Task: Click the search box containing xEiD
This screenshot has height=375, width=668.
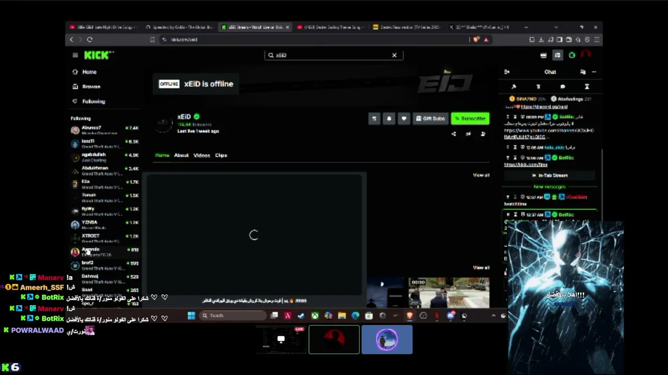Action: (333, 55)
